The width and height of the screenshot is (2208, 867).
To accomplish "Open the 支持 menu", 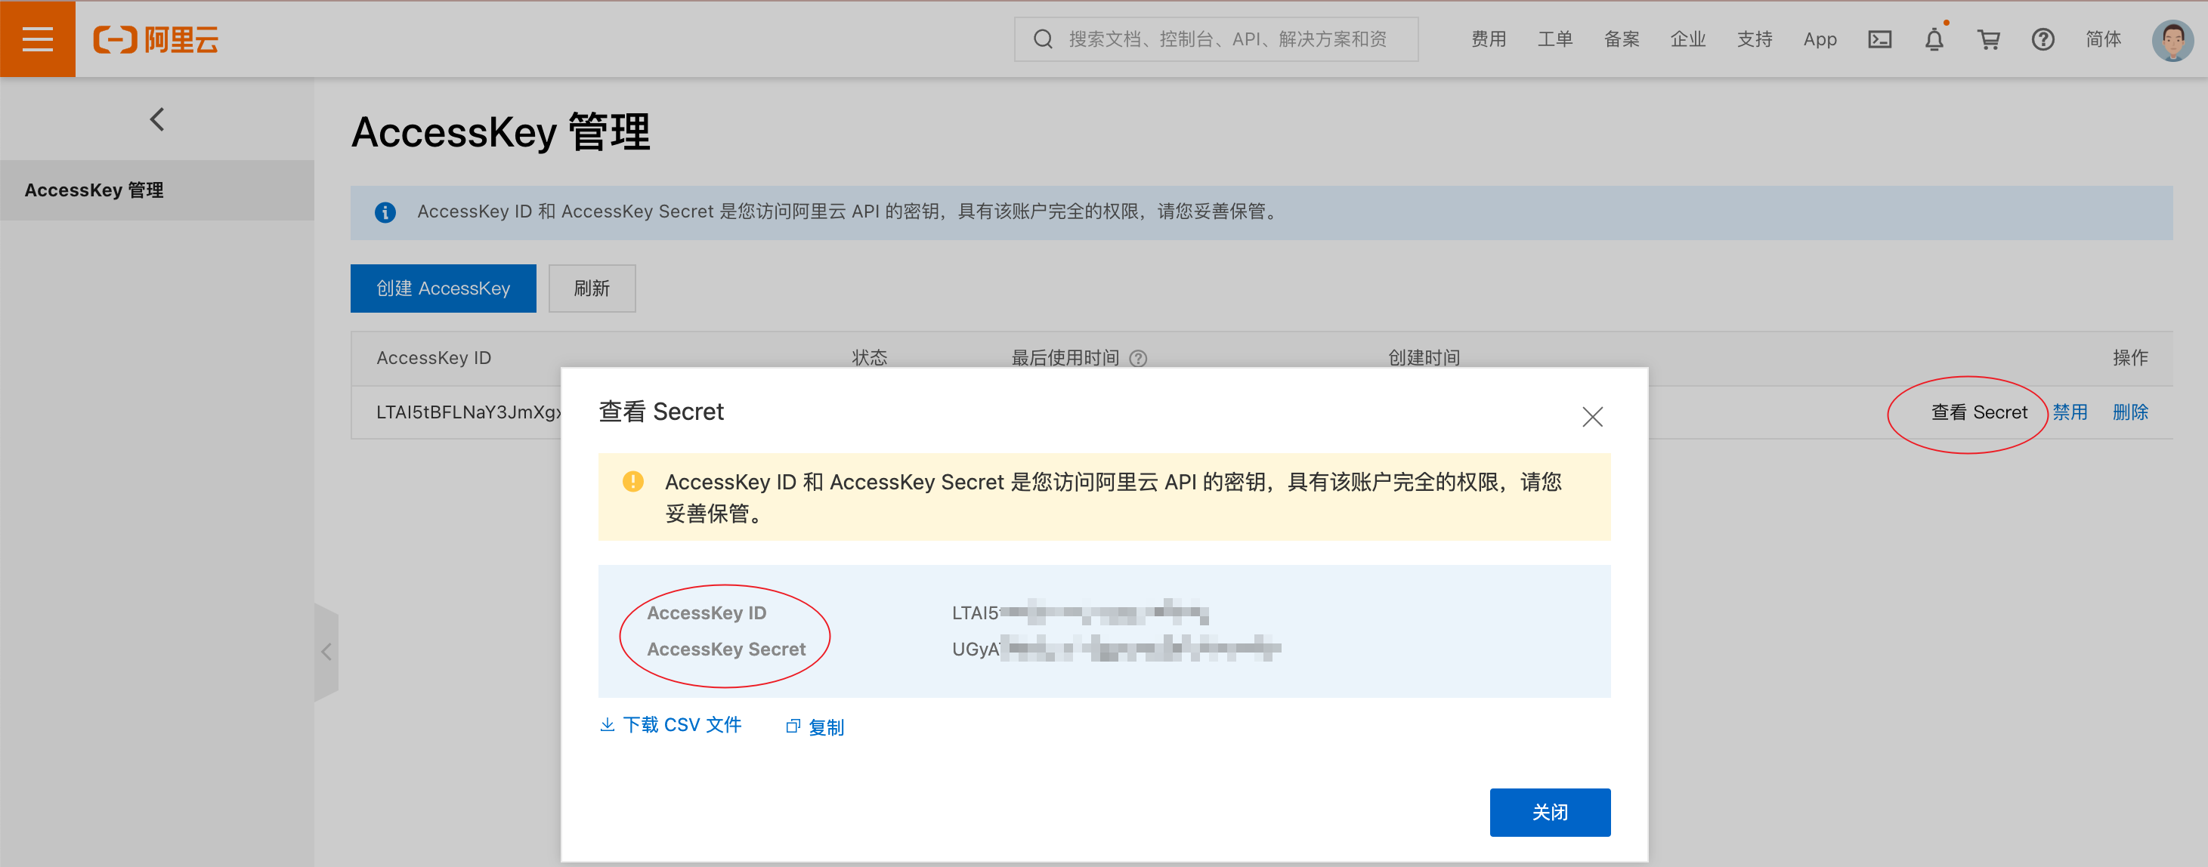I will pos(1755,39).
